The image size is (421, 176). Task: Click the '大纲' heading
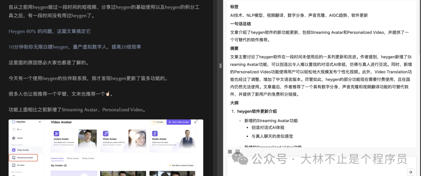coord(234,103)
